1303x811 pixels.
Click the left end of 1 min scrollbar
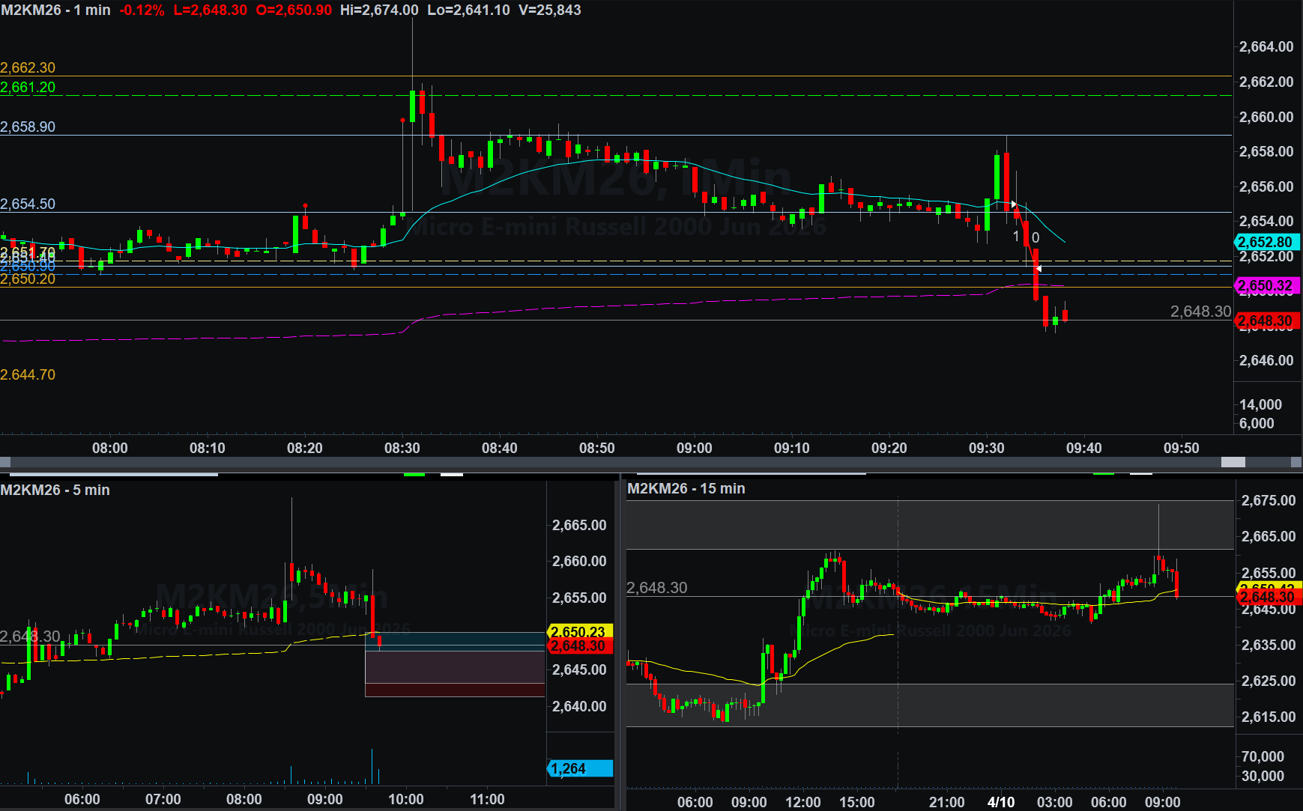pos(5,462)
